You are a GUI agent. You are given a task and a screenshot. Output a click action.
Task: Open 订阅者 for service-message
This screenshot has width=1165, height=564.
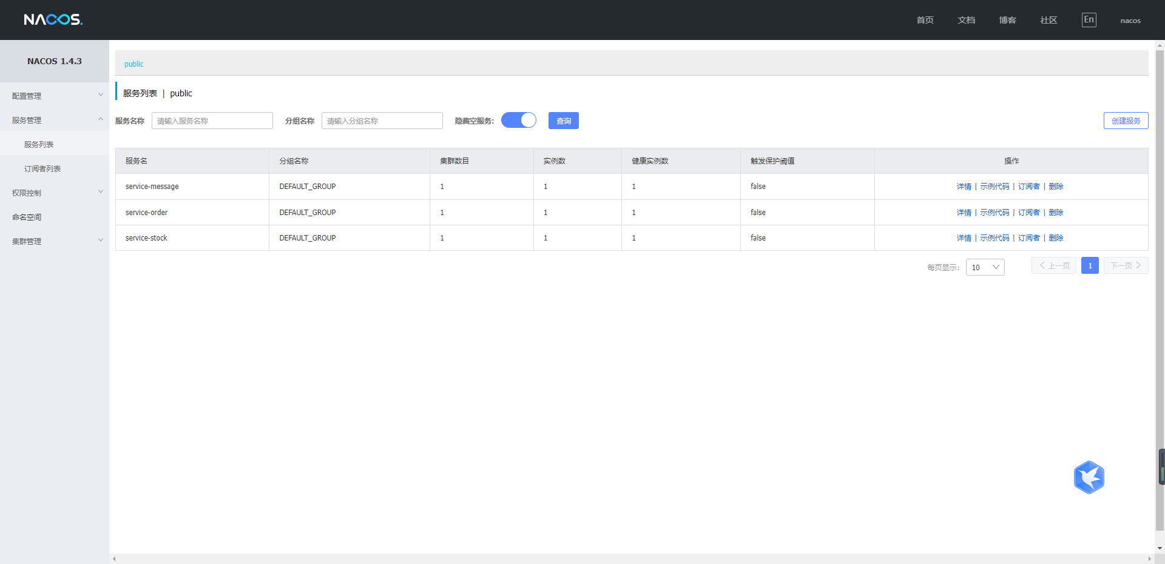1028,187
